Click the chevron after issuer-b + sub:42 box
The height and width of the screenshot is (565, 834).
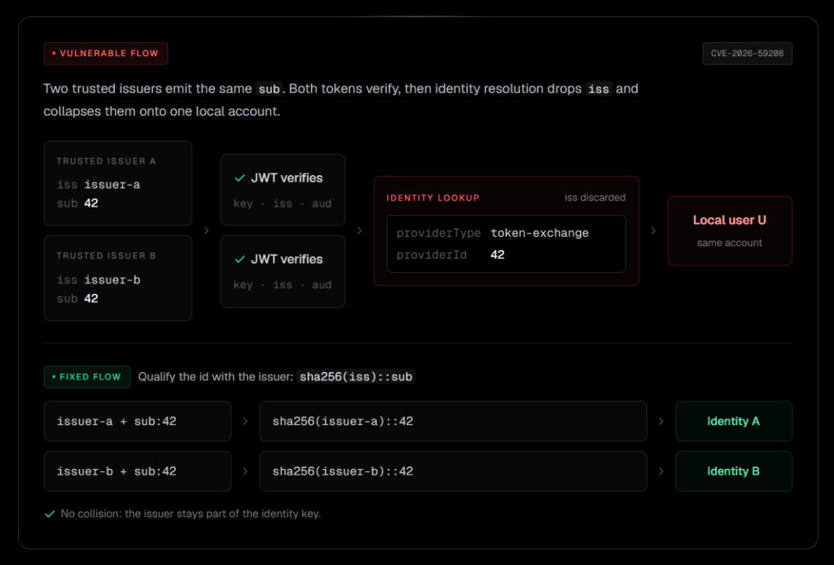click(245, 471)
